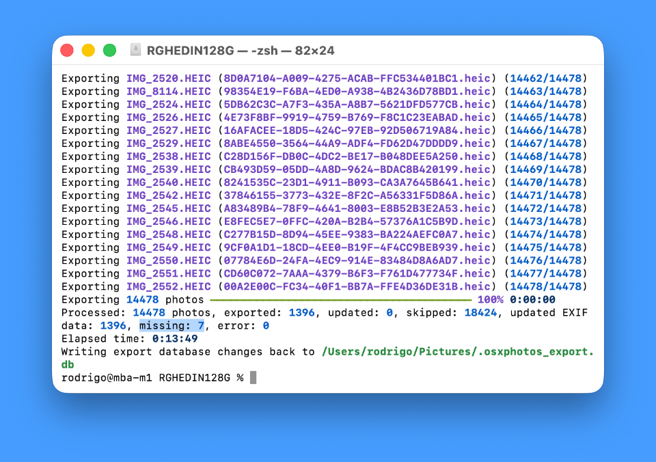Image resolution: width=656 pixels, height=462 pixels.
Task: Click the highlighted 'missing: 7' text
Action: 172,325
